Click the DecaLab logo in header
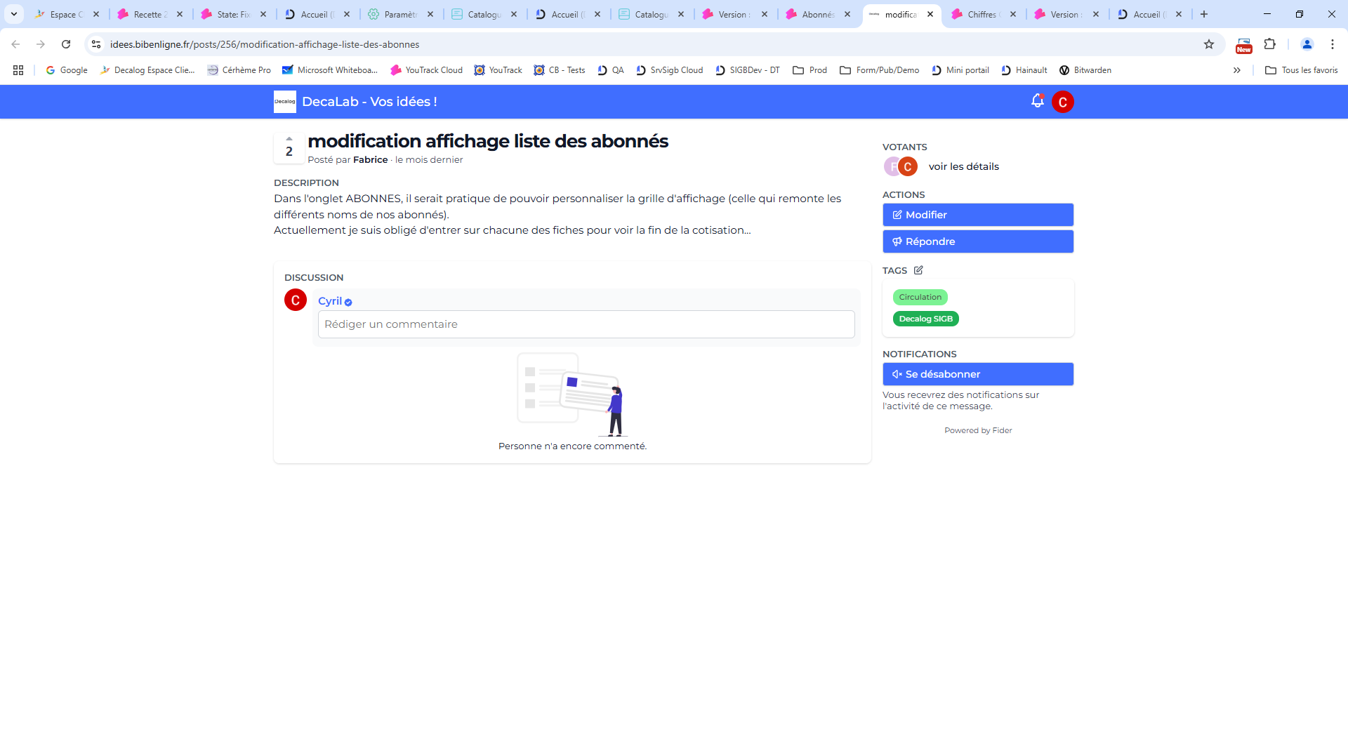This screenshot has height=730, width=1348. pos(284,102)
